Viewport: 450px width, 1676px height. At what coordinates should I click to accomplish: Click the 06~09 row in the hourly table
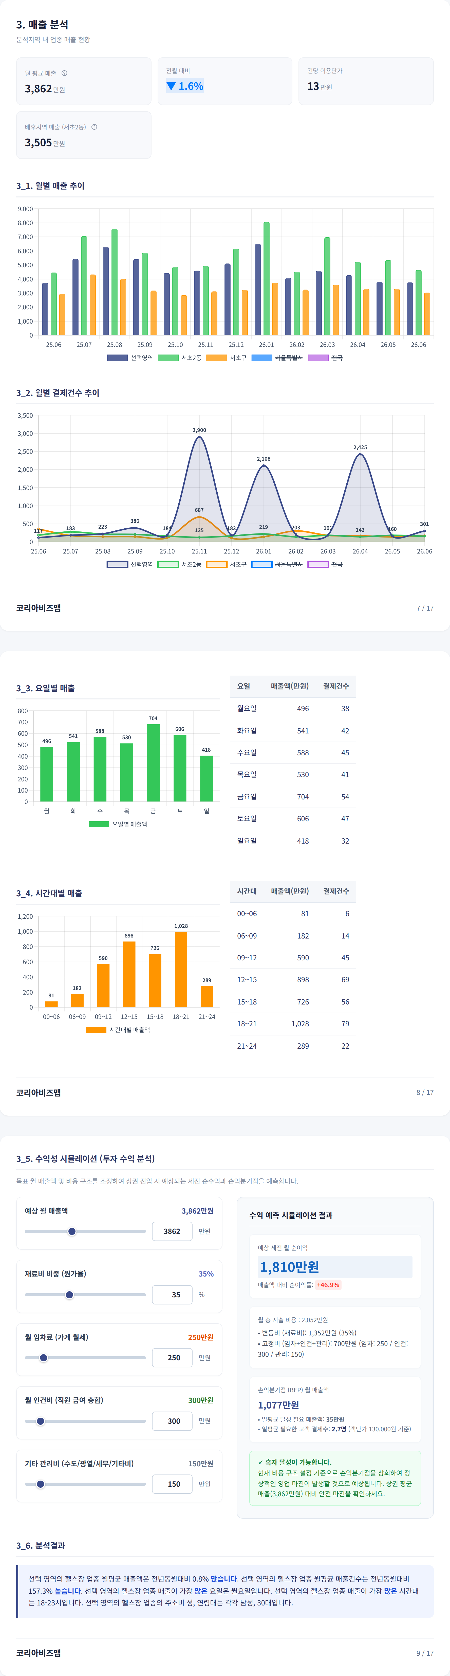[x=293, y=936]
